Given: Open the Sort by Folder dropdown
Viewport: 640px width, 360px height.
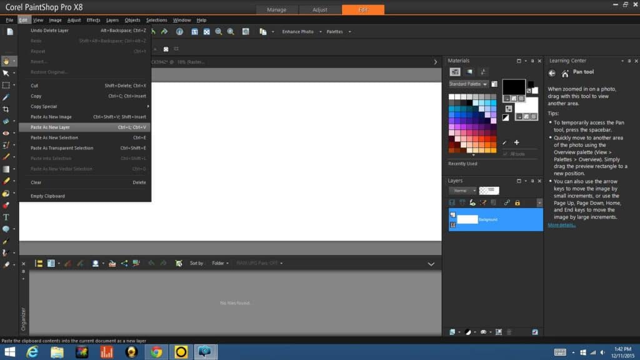Looking at the screenshot, I should coord(219,263).
